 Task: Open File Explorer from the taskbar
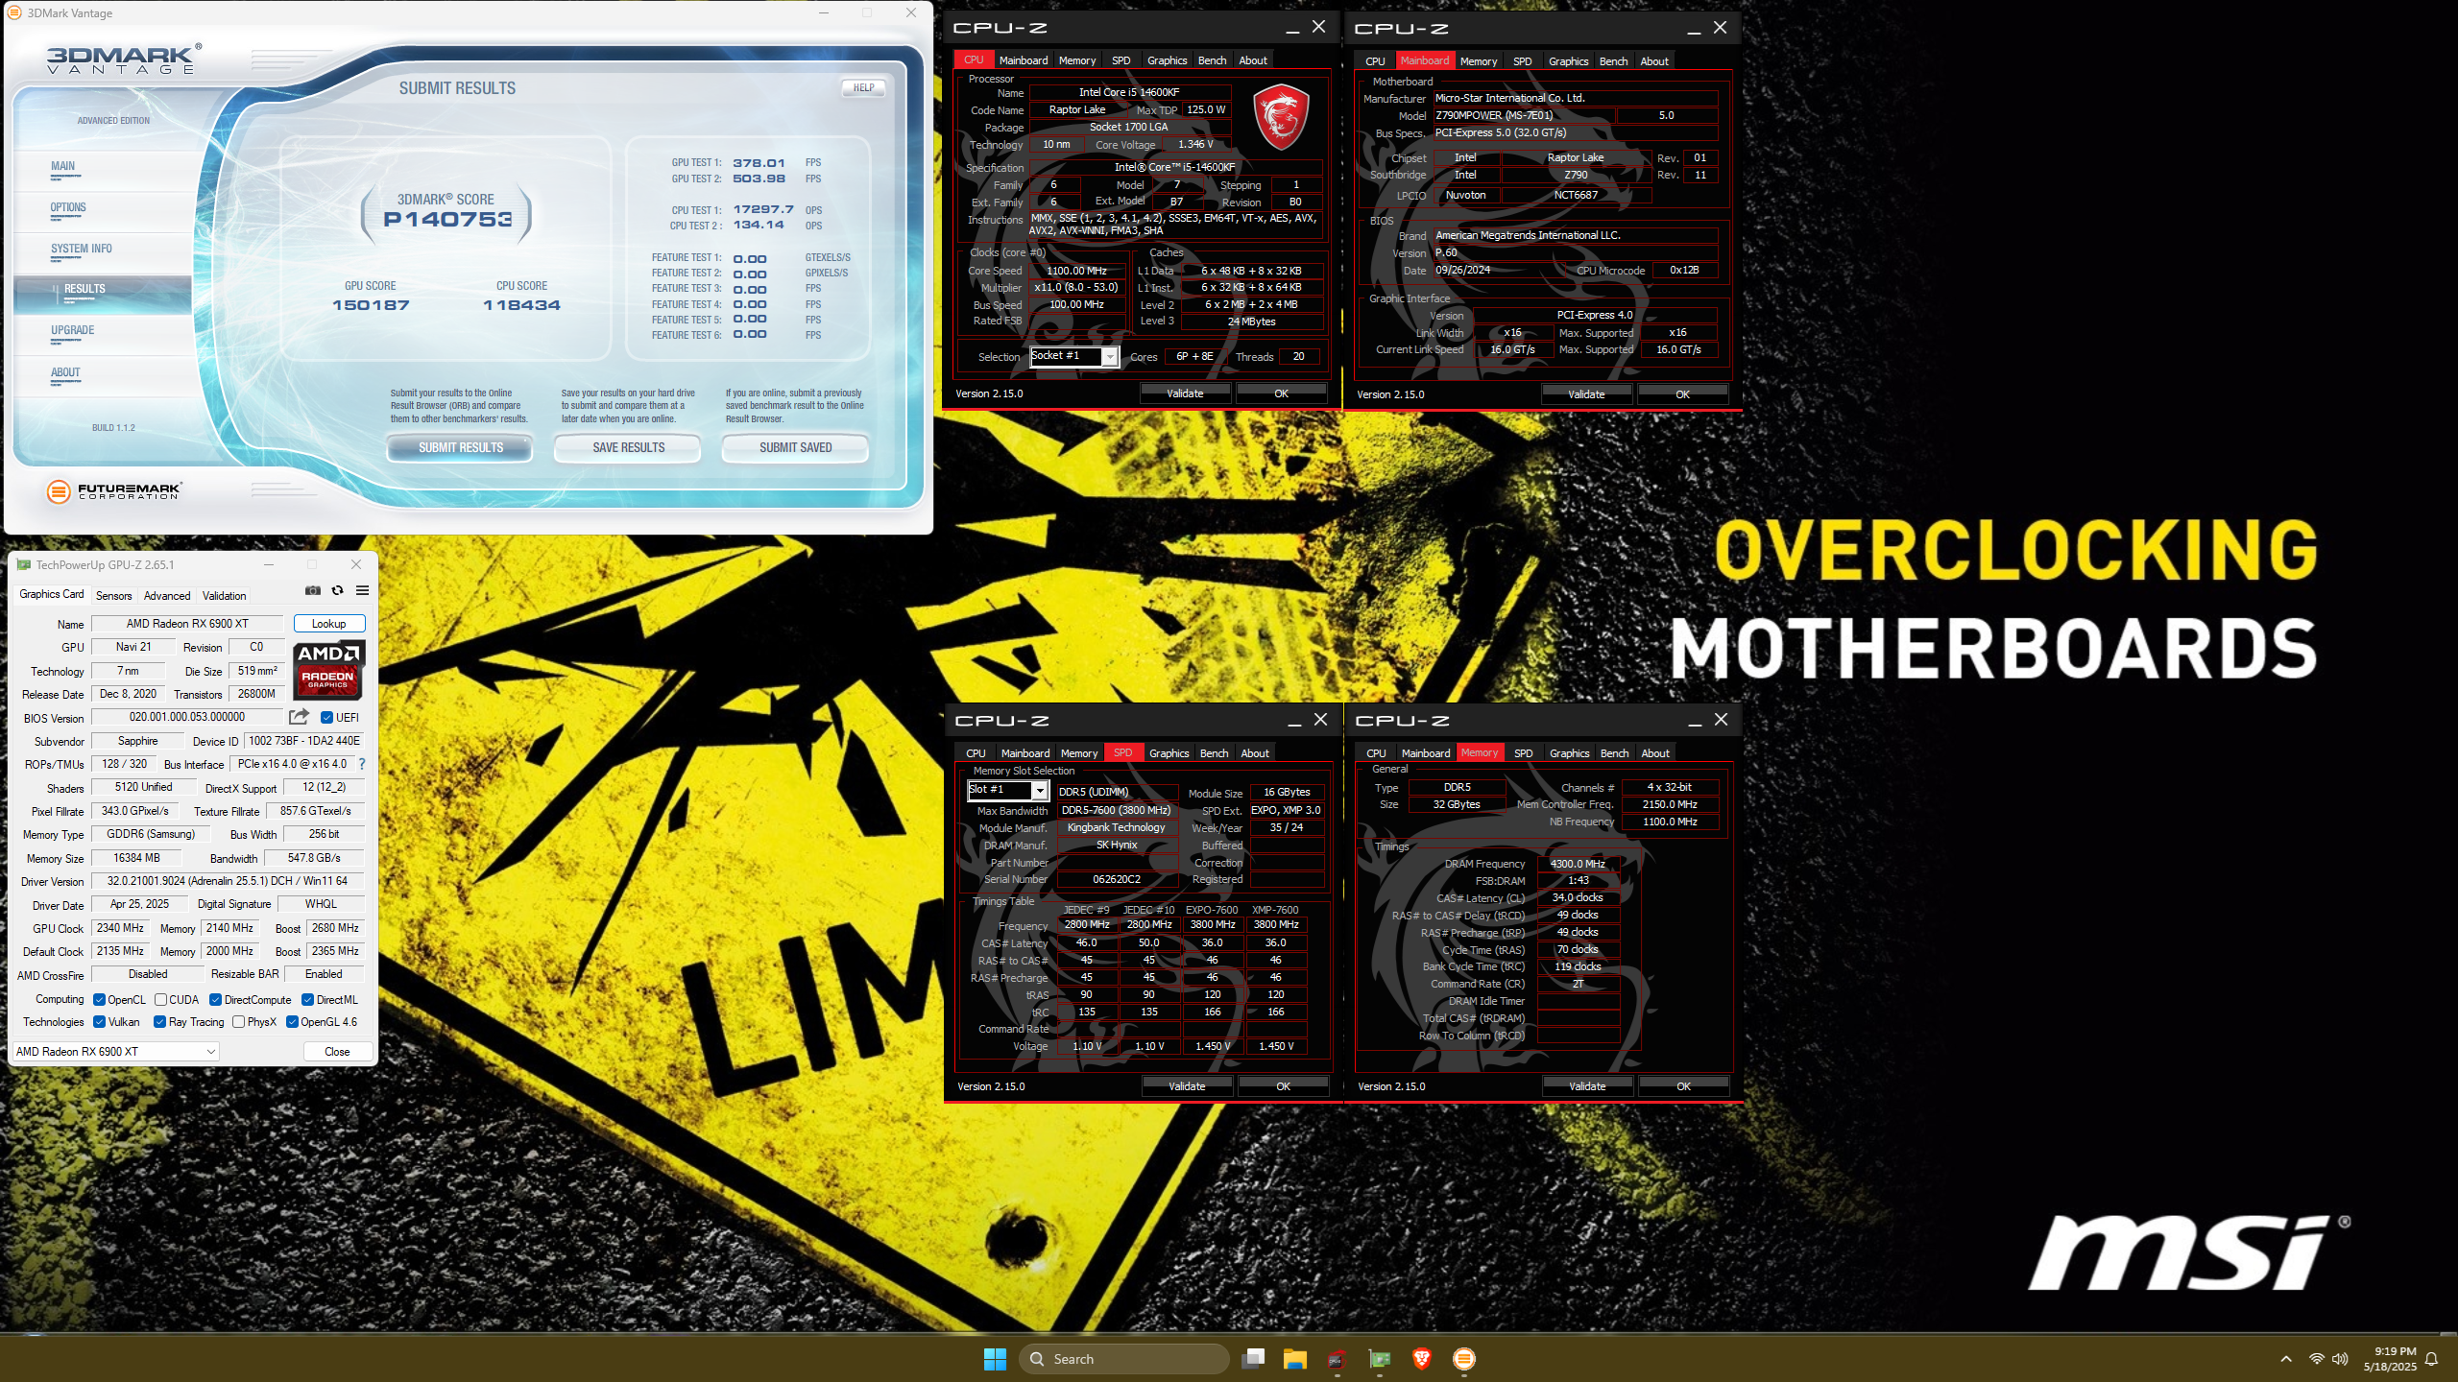tap(1295, 1359)
